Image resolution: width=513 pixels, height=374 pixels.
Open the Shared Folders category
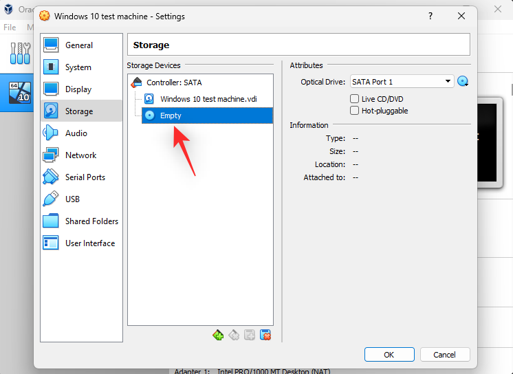point(81,221)
